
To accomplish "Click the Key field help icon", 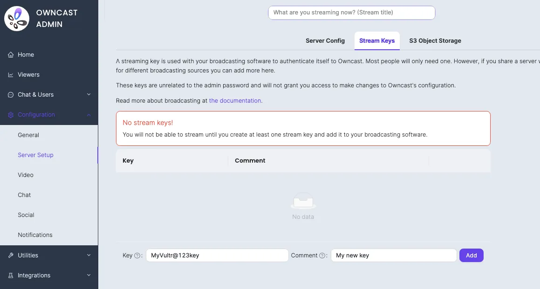I will (137, 256).
